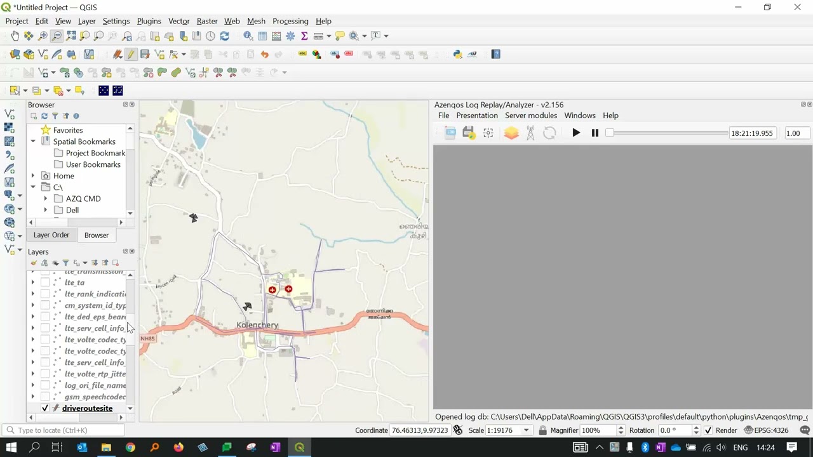Toggle visibility of lte_ded_eps_bearer layer
The height and width of the screenshot is (457, 813).
coord(45,317)
